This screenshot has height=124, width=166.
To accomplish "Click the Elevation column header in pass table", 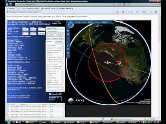I will point(53,104).
